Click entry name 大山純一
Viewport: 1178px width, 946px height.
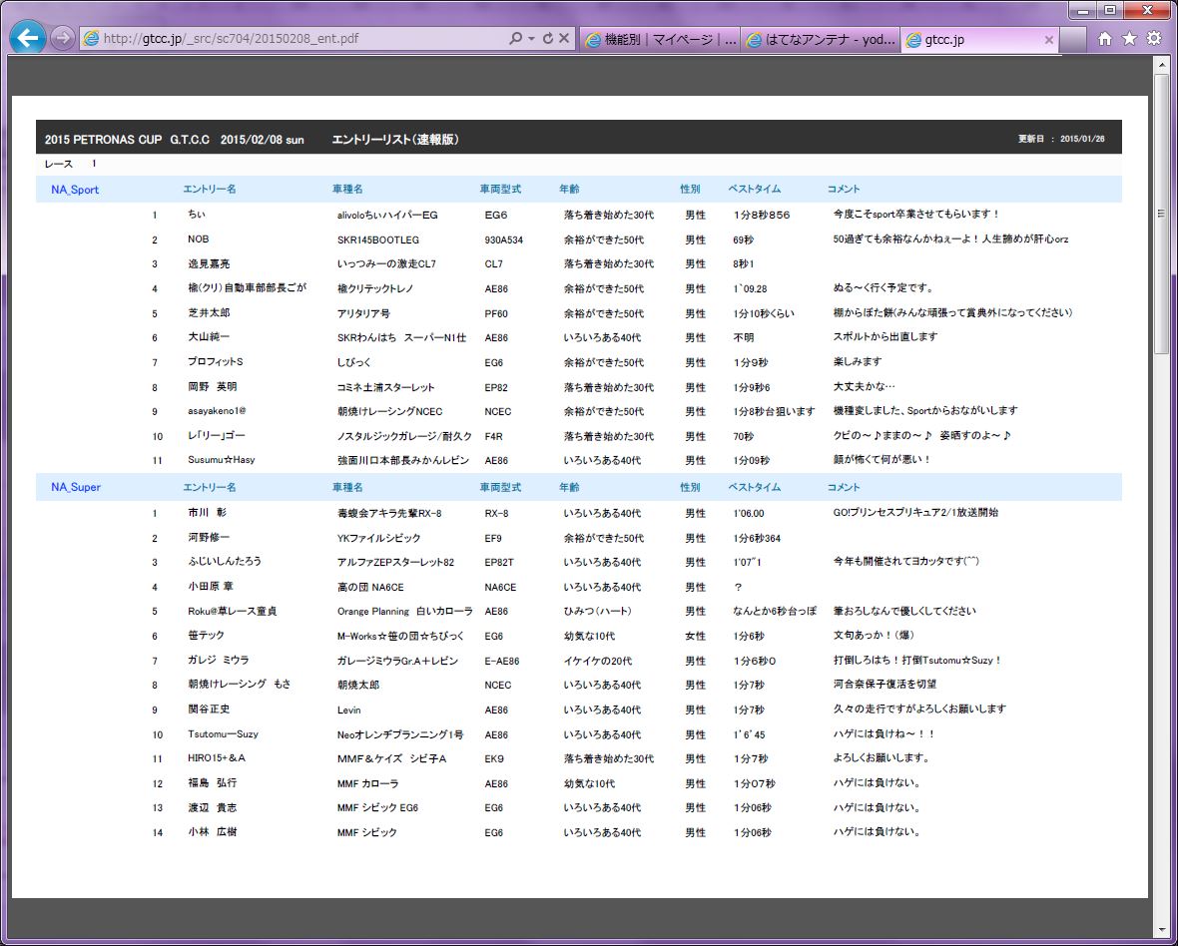pos(209,338)
